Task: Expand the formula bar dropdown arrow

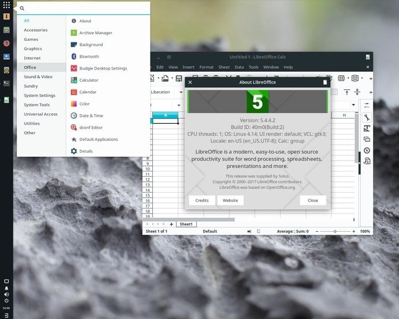Action: [353, 105]
